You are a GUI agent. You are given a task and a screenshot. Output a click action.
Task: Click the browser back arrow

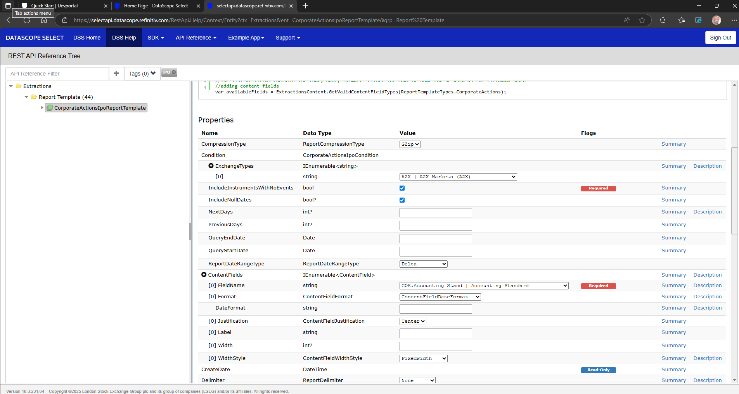click(x=10, y=20)
